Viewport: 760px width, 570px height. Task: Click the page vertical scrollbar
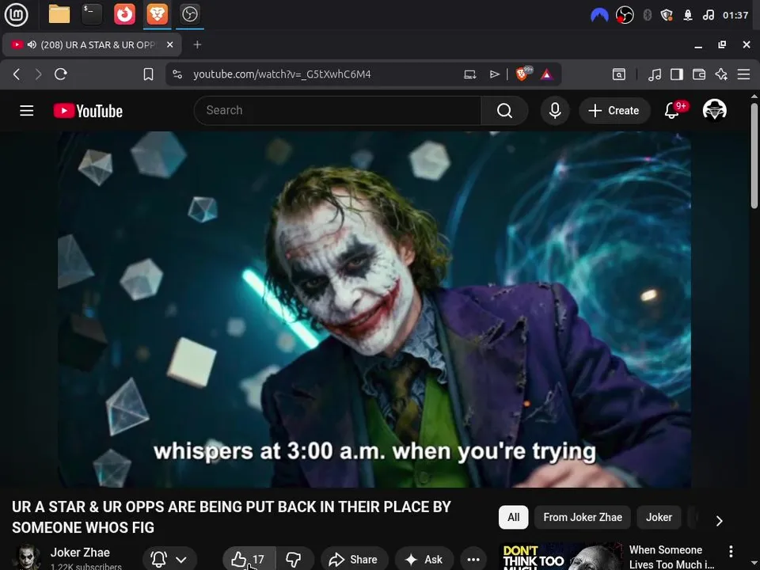[x=754, y=155]
